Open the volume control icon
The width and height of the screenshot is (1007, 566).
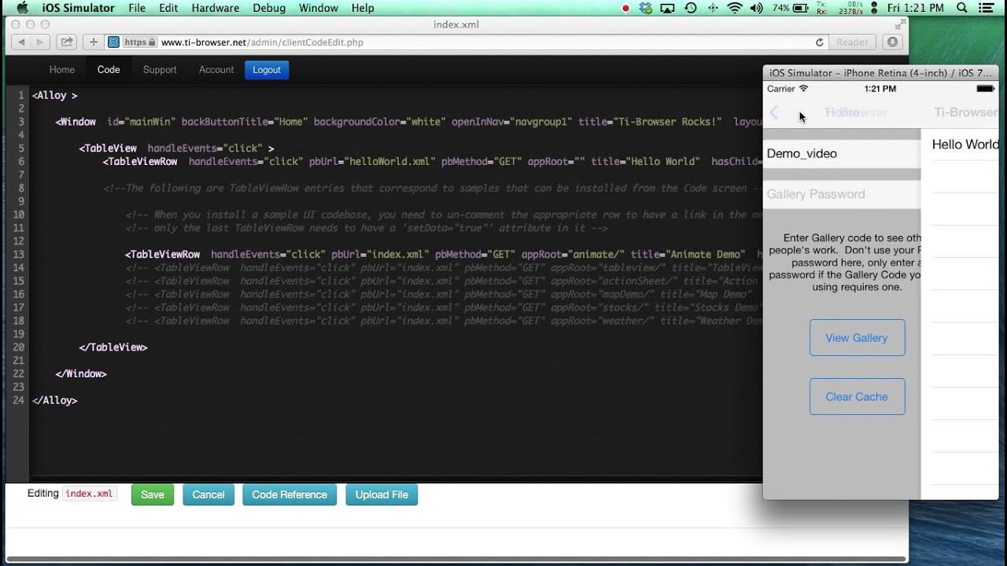[x=756, y=8]
